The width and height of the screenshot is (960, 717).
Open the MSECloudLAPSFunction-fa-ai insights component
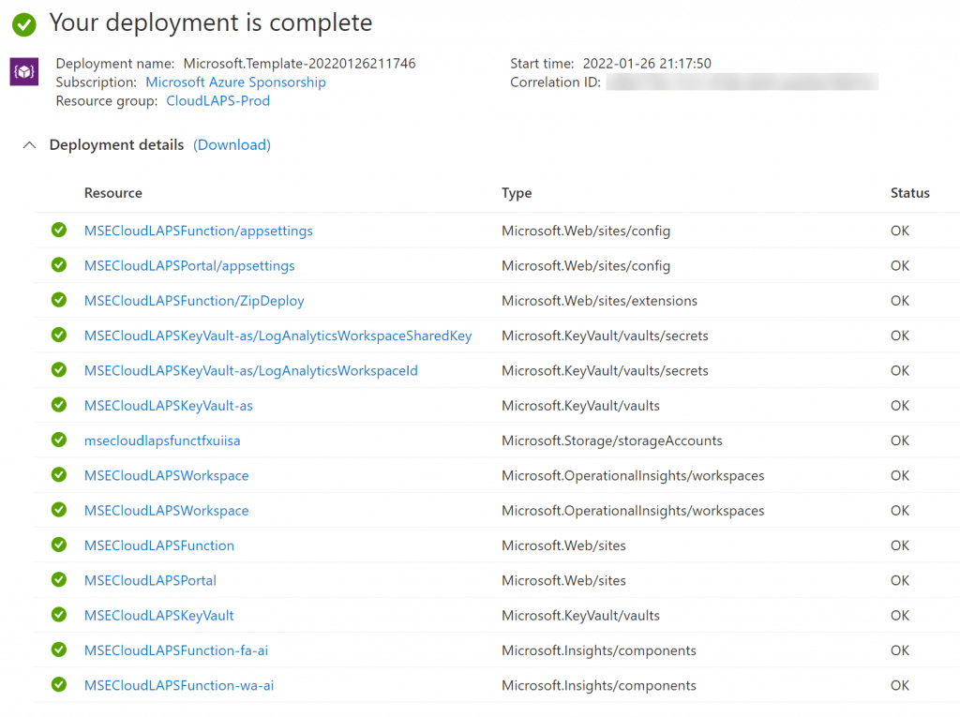[x=176, y=650]
